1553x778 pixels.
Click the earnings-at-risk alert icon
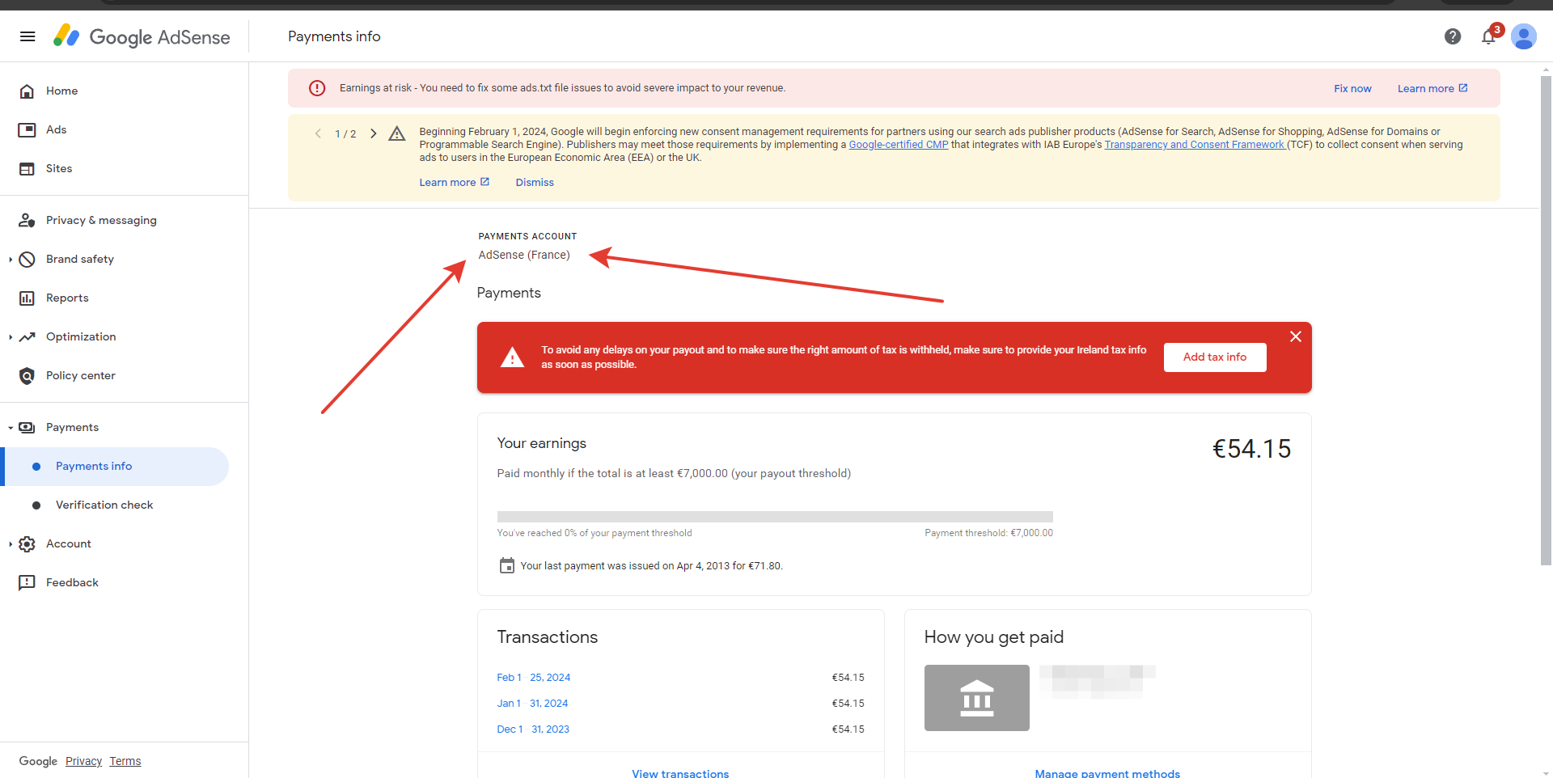[x=317, y=88]
